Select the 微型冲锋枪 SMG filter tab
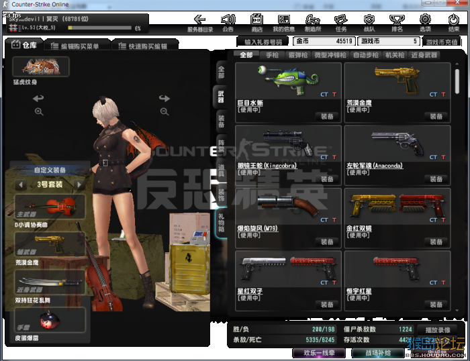This screenshot has height=361, width=470. (330, 55)
